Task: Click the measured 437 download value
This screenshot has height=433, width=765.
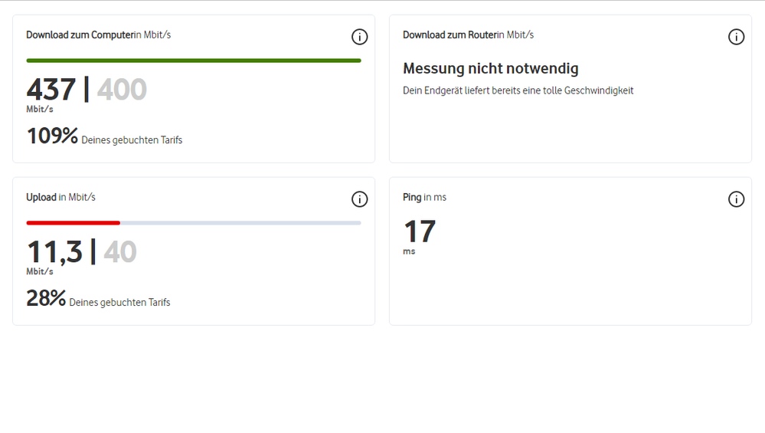Action: coord(51,90)
